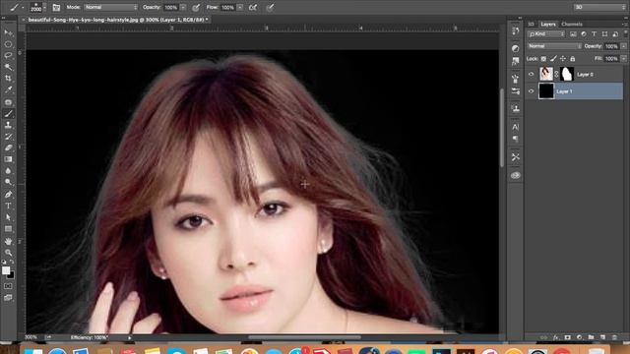Select the History Brush tool
630x354 pixels.
click(8, 137)
